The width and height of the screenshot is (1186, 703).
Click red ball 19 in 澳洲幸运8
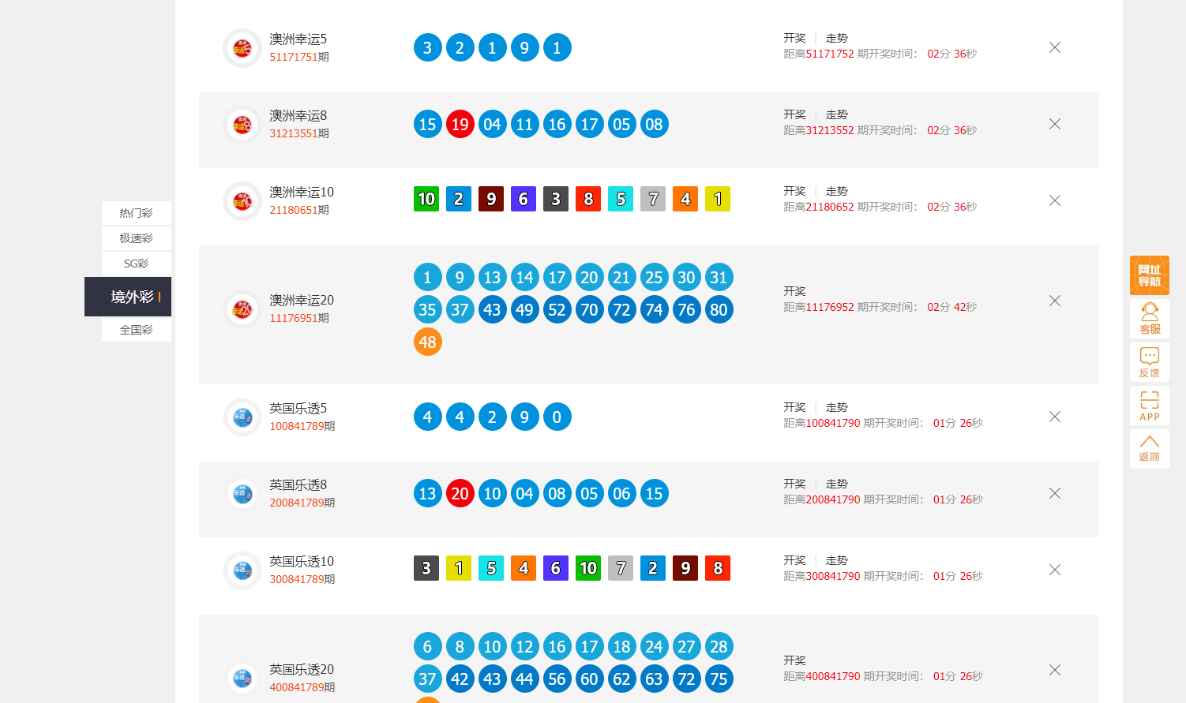click(460, 125)
